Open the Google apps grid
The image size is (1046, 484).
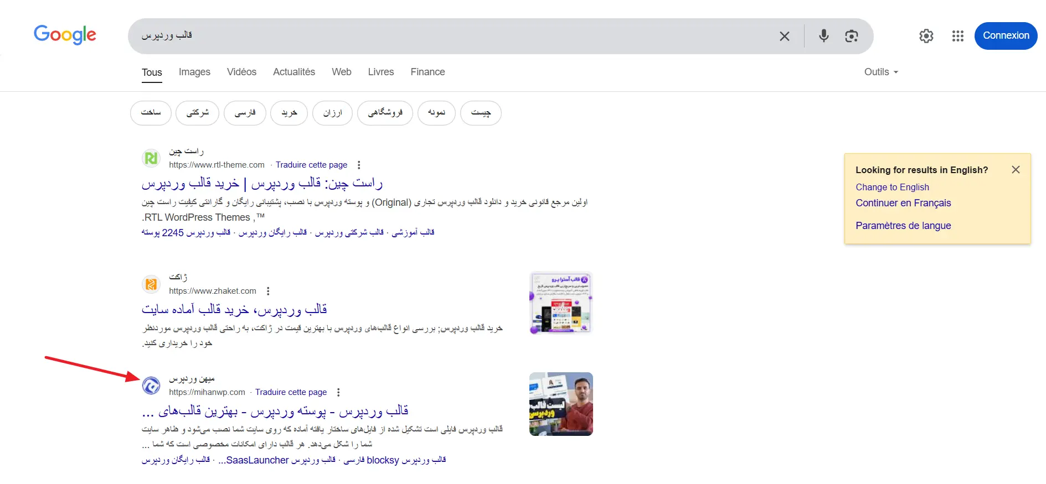tap(958, 36)
